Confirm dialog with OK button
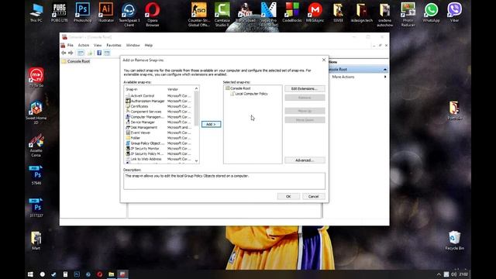Screen dimensions: 496x279 [288, 196]
